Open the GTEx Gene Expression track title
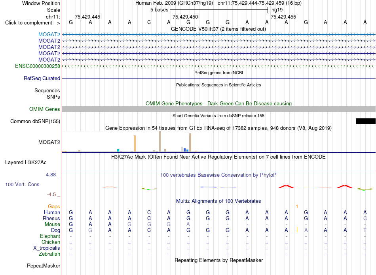Image resolution: width=376 pixels, height=275 pixels. (x=218, y=128)
